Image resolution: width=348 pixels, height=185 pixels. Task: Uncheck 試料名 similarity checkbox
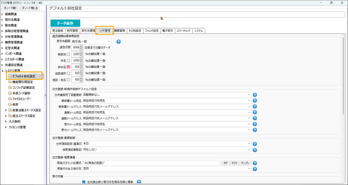pyautogui.click(x=68, y=67)
